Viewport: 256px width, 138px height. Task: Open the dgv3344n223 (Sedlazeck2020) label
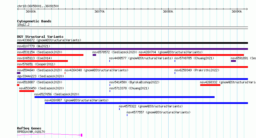(x=41, y=76)
